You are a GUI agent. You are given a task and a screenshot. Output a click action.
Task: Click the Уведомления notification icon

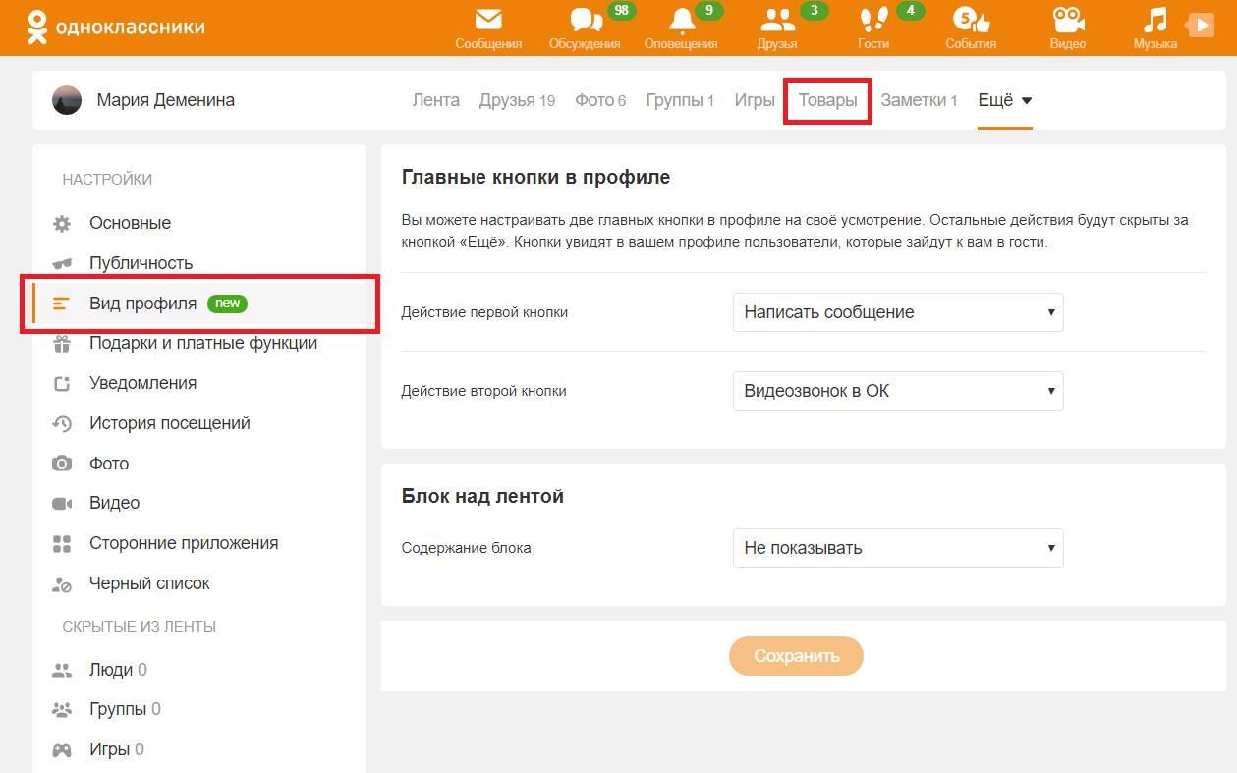(x=62, y=384)
